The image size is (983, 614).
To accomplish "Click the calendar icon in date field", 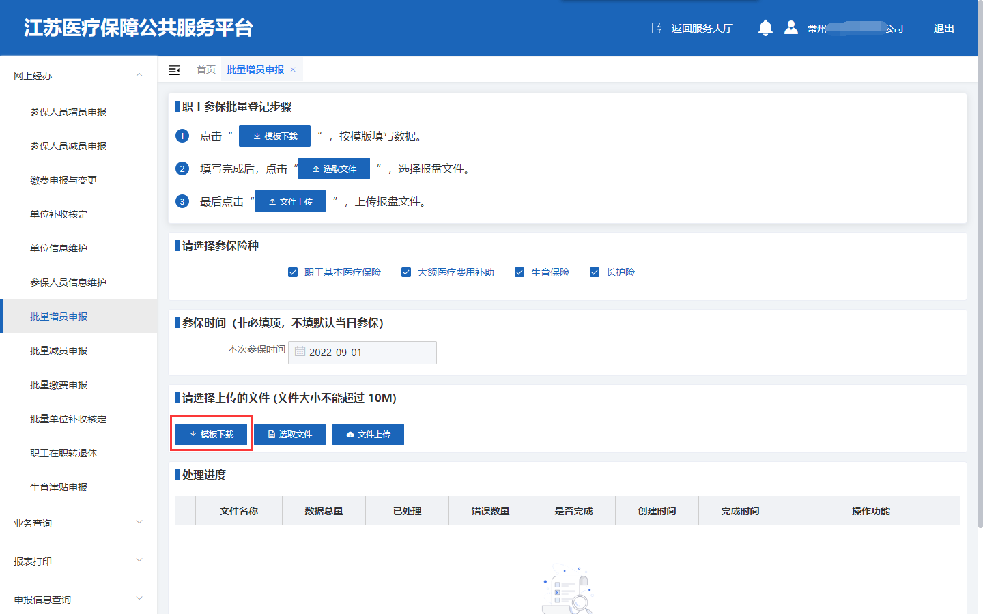I will pos(300,352).
